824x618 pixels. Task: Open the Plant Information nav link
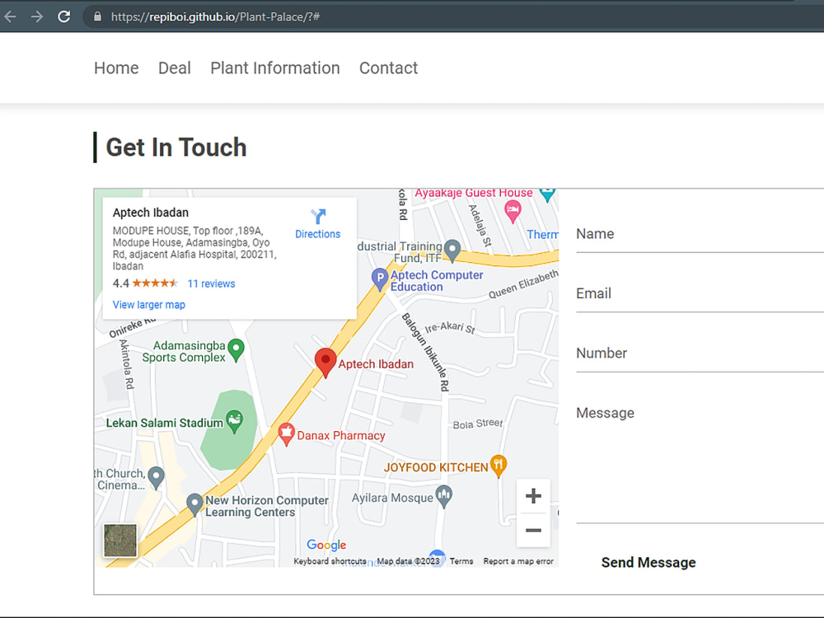275,68
